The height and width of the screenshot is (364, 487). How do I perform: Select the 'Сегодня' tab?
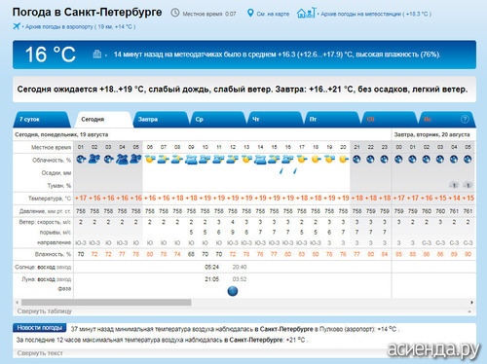pos(102,120)
